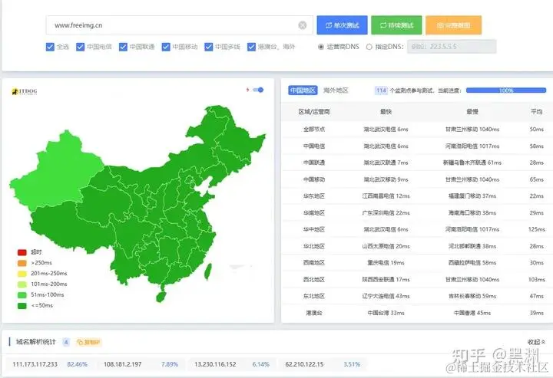
Task: Click the IP address 13.230.116.152
Action: (215, 364)
